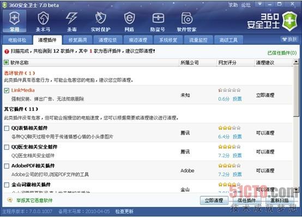
Task: Click the star rating for AdobePDF相关插件
Action: (x=229, y=166)
